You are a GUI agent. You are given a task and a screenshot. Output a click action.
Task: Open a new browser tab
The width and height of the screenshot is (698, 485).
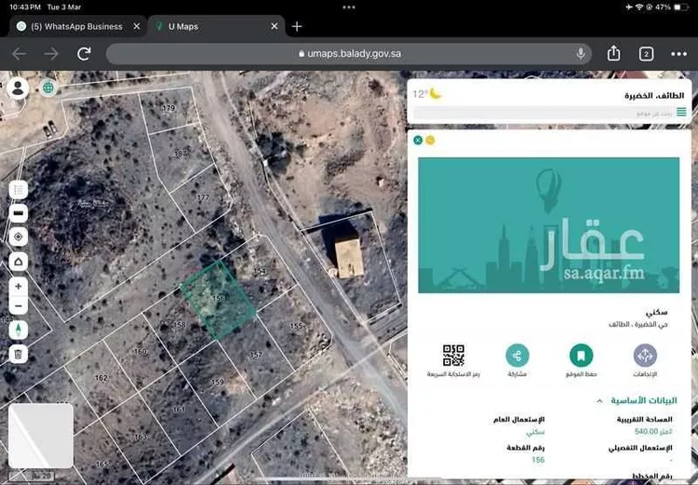pos(297,27)
